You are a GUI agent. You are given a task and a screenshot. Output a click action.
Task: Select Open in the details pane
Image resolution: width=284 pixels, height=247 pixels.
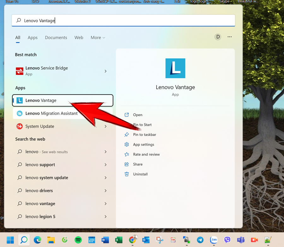click(138, 115)
